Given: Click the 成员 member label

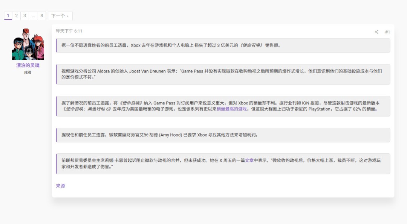Looking at the screenshot, I should [28, 71].
